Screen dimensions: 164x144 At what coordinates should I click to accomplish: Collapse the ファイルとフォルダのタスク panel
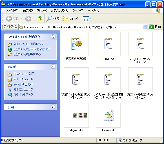(53, 36)
